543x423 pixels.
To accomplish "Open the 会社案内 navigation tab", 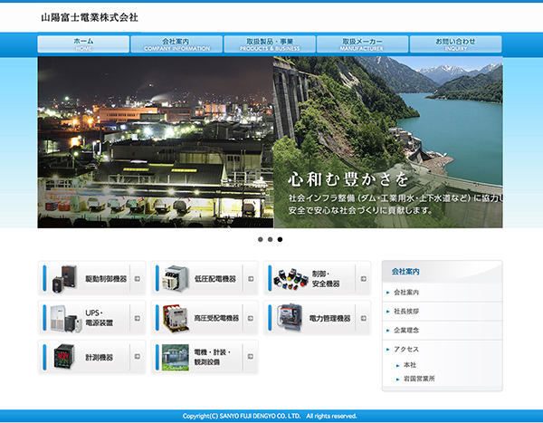I will coord(176,44).
